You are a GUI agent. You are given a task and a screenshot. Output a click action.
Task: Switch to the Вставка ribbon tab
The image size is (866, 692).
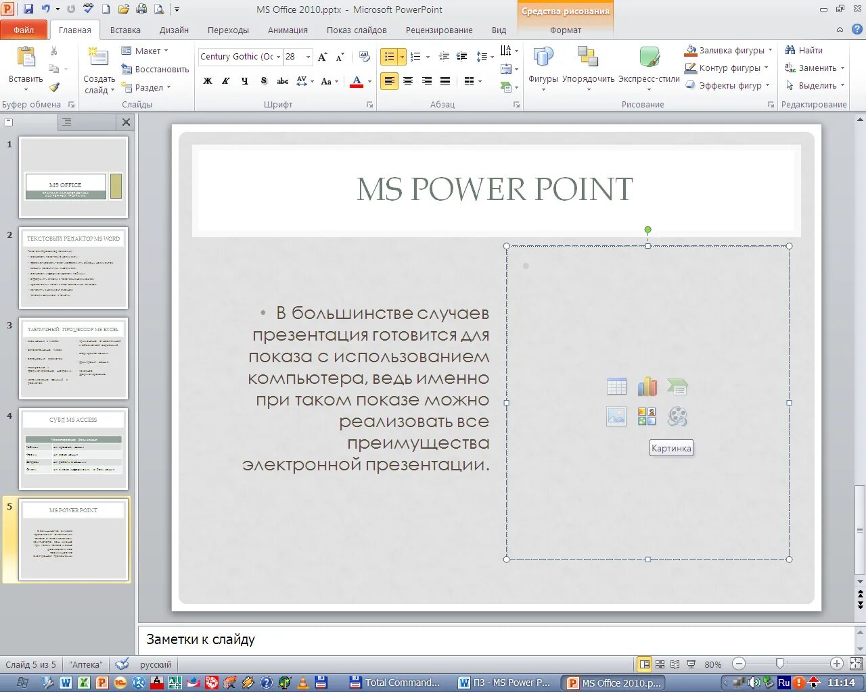tap(125, 30)
